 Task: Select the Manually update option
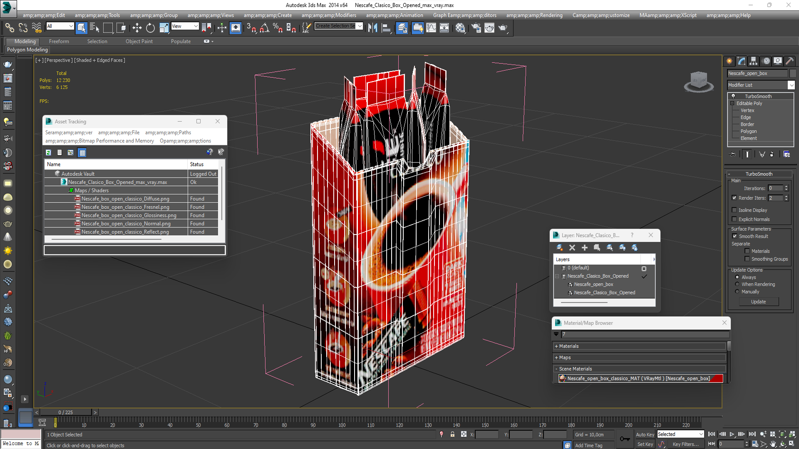click(737, 292)
